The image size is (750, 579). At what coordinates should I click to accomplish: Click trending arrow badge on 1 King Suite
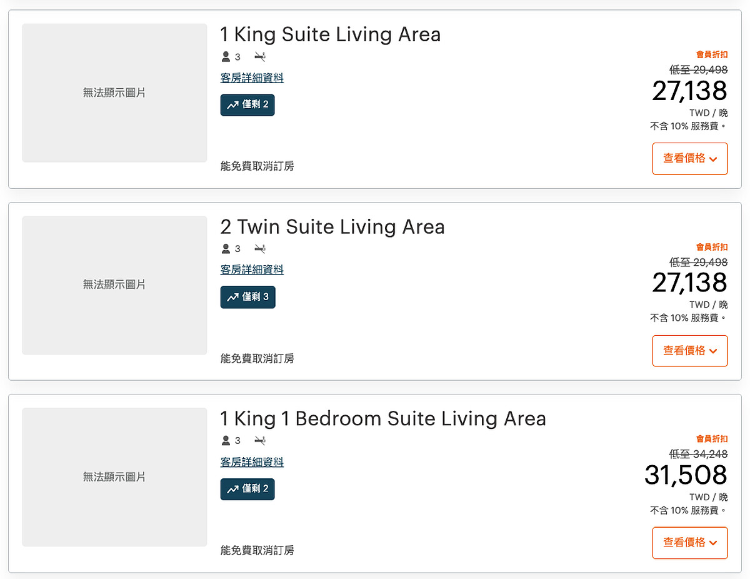(233, 105)
